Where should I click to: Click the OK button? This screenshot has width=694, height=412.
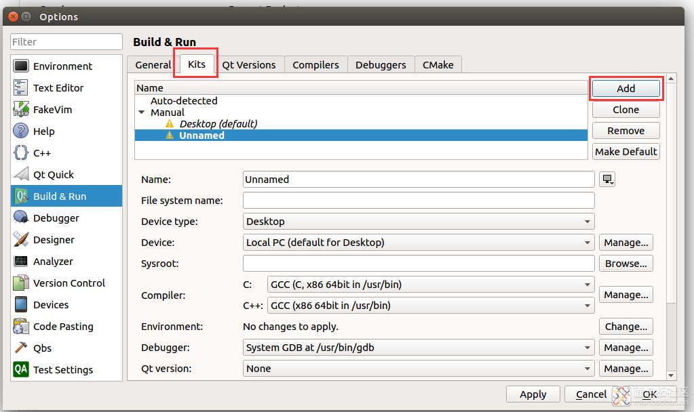pos(649,394)
